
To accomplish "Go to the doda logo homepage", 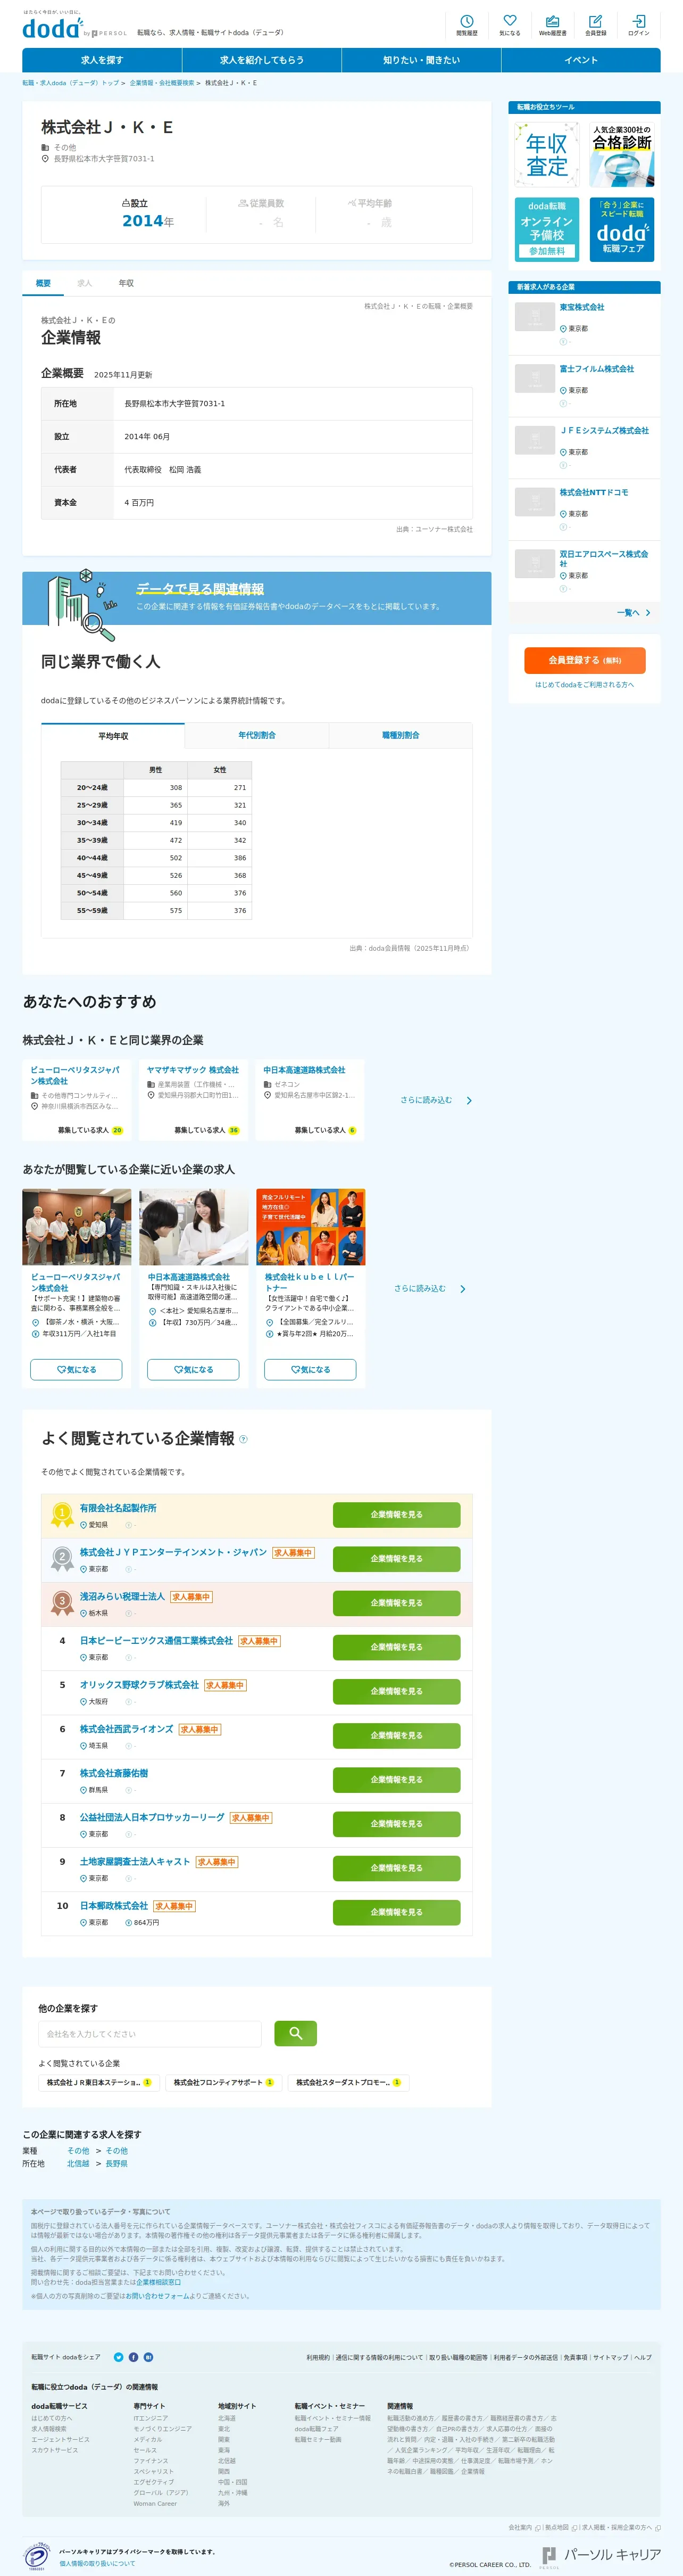I will [53, 28].
